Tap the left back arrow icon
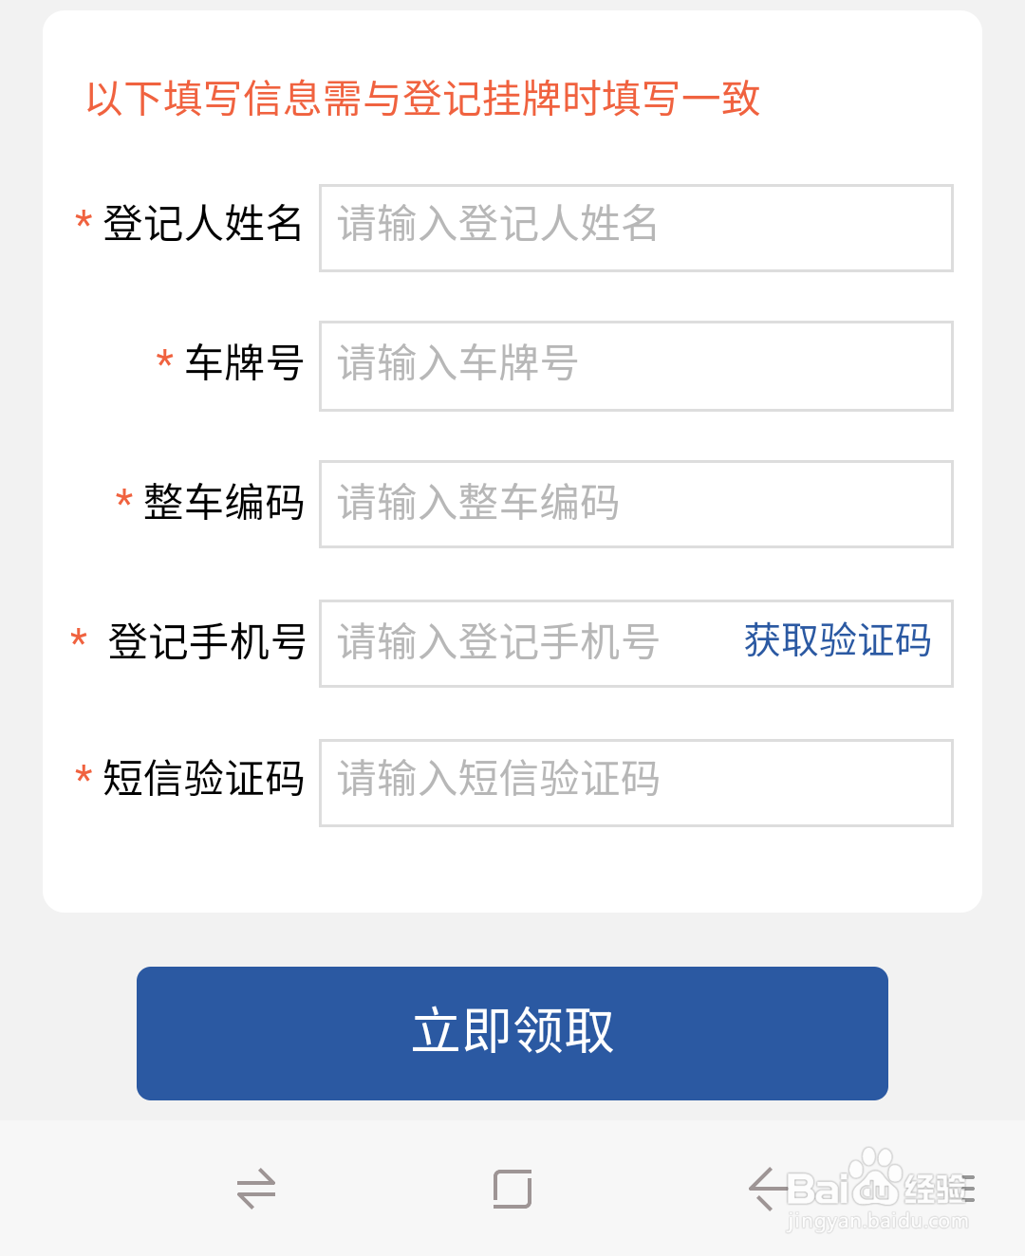1025x1256 pixels. (764, 1188)
